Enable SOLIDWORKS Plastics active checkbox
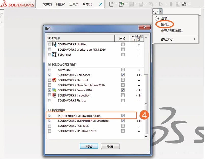Viewport: 205px width, 159px height. (49, 100)
